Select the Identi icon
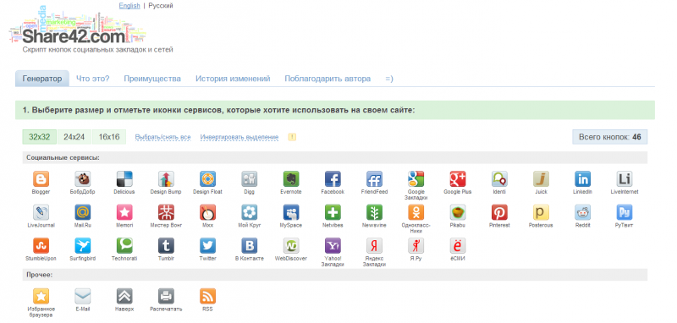This screenshot has width=677, height=323. point(499,178)
